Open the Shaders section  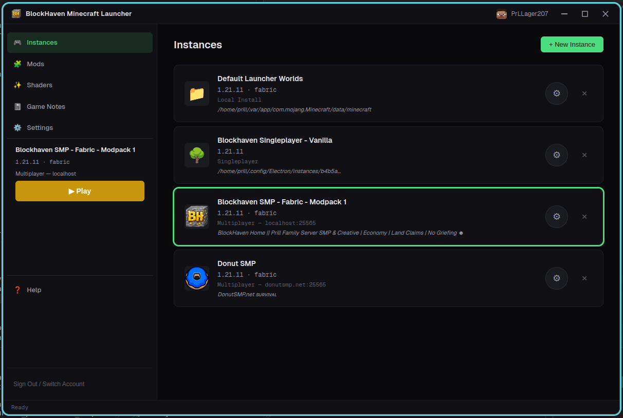click(x=80, y=85)
